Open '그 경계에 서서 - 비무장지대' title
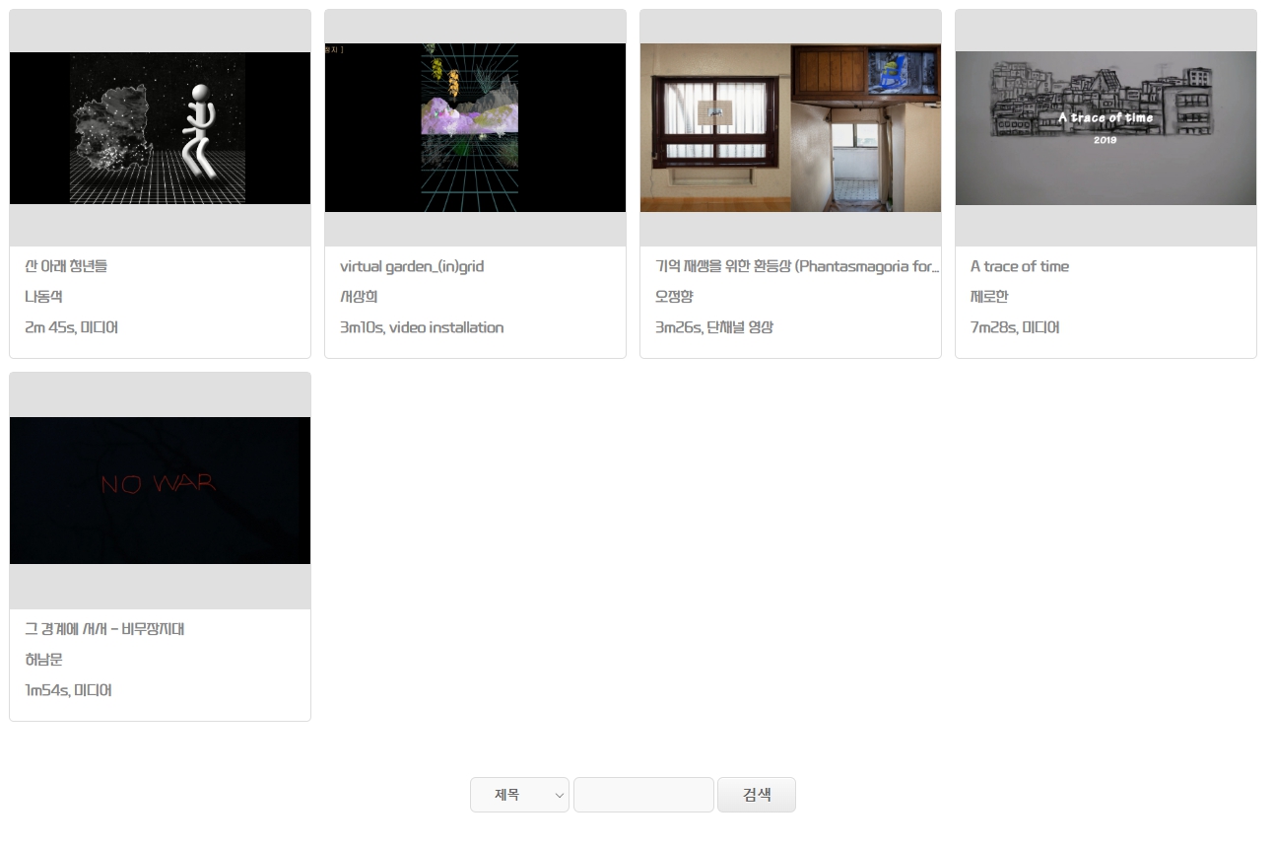Image resolution: width=1274 pixels, height=848 pixels. coord(104,629)
